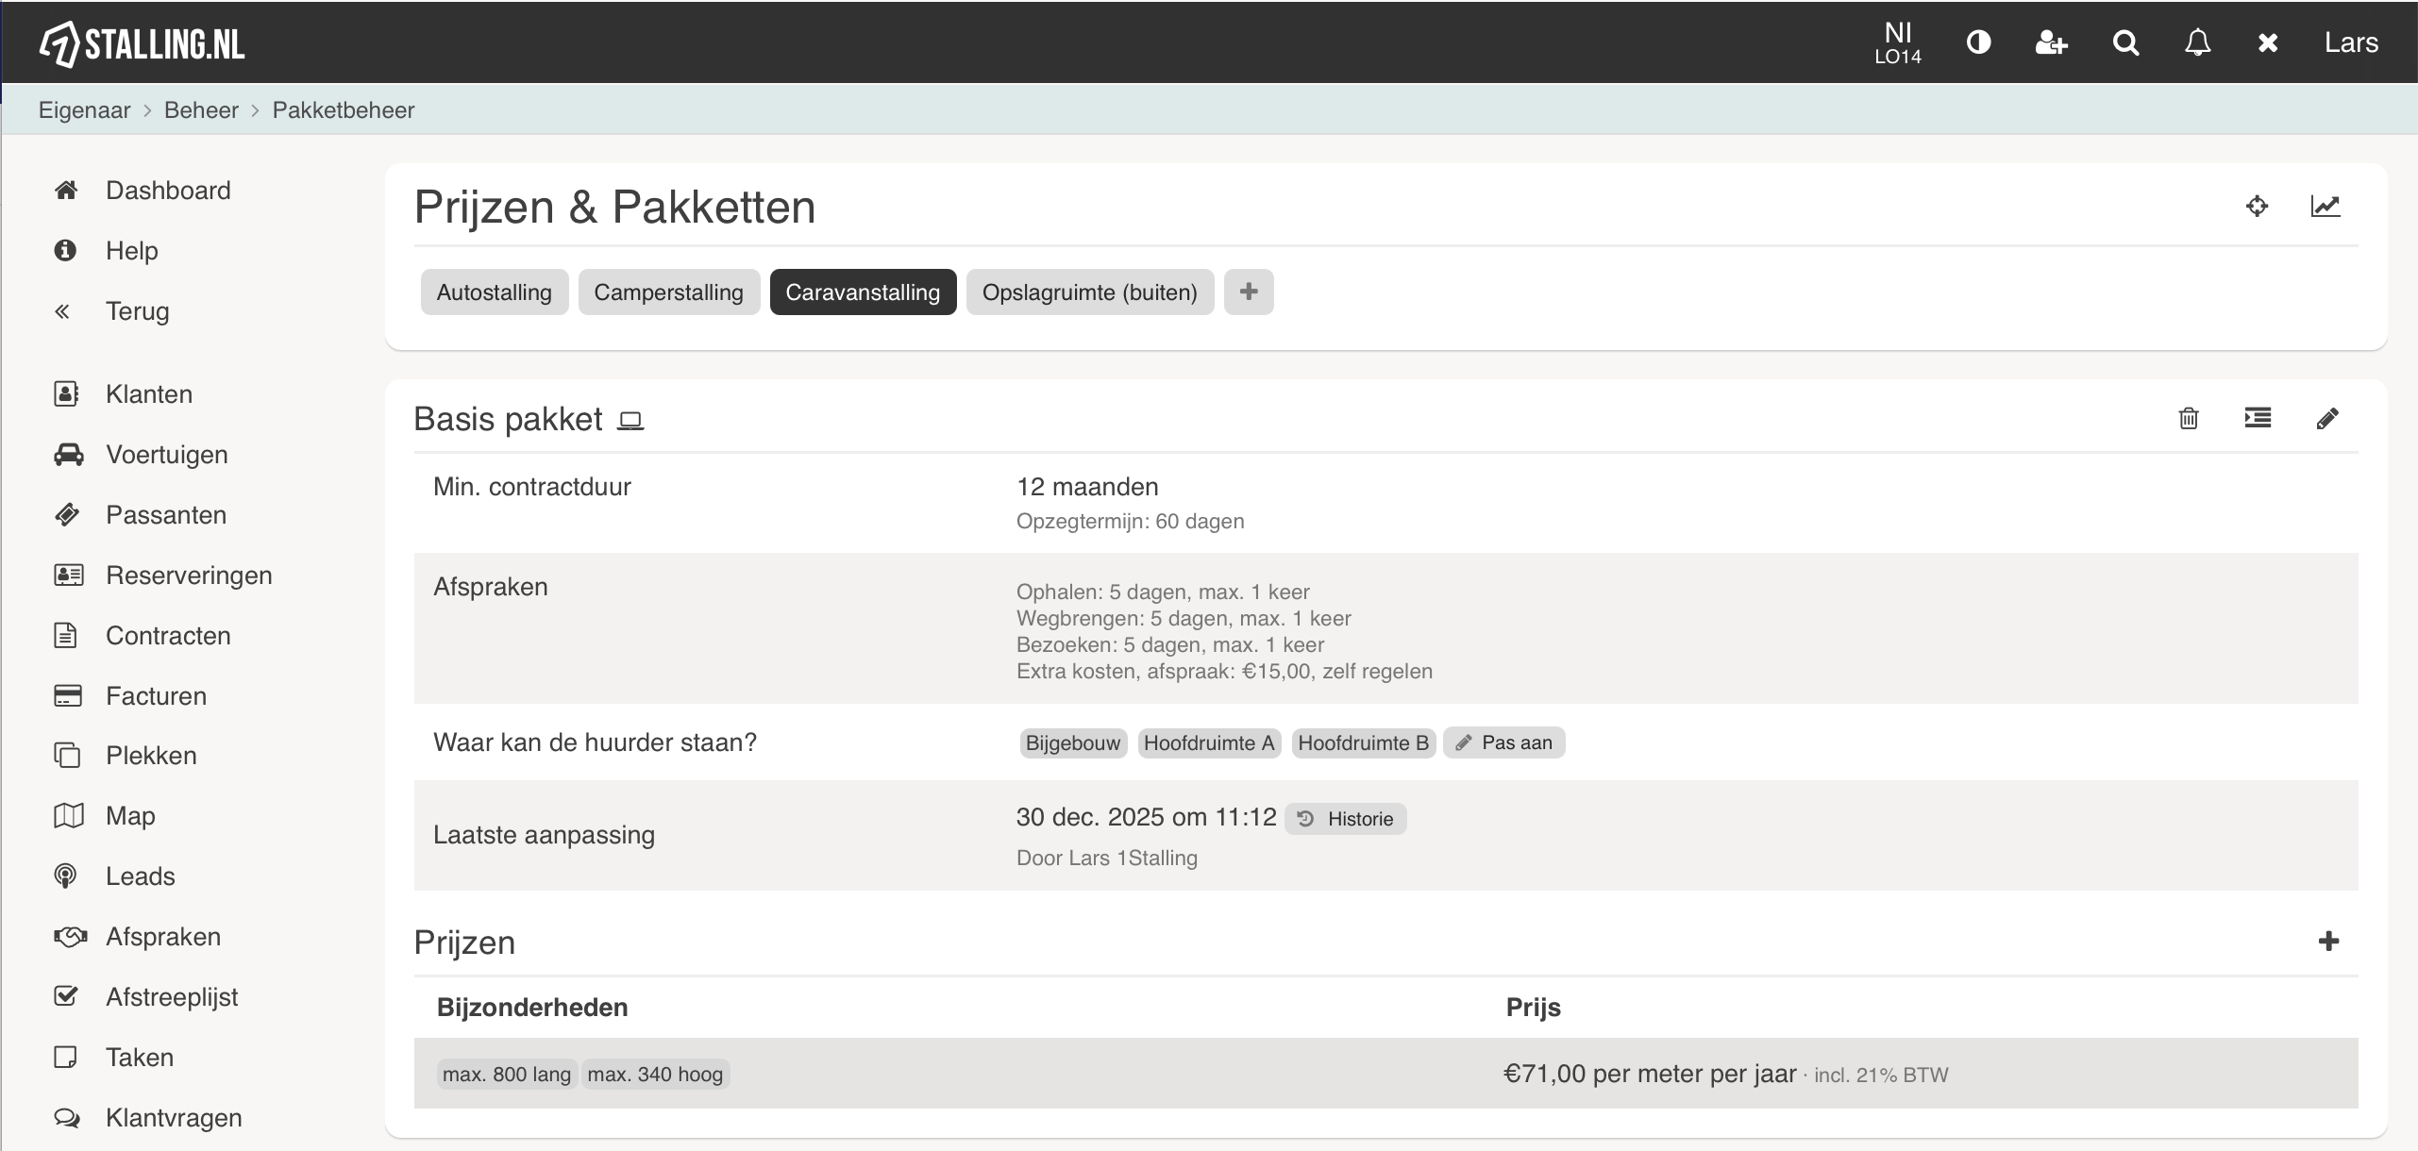Viewport: 2418px width, 1151px height.
Task: Toggle dark mode contrast icon
Action: (x=1978, y=42)
